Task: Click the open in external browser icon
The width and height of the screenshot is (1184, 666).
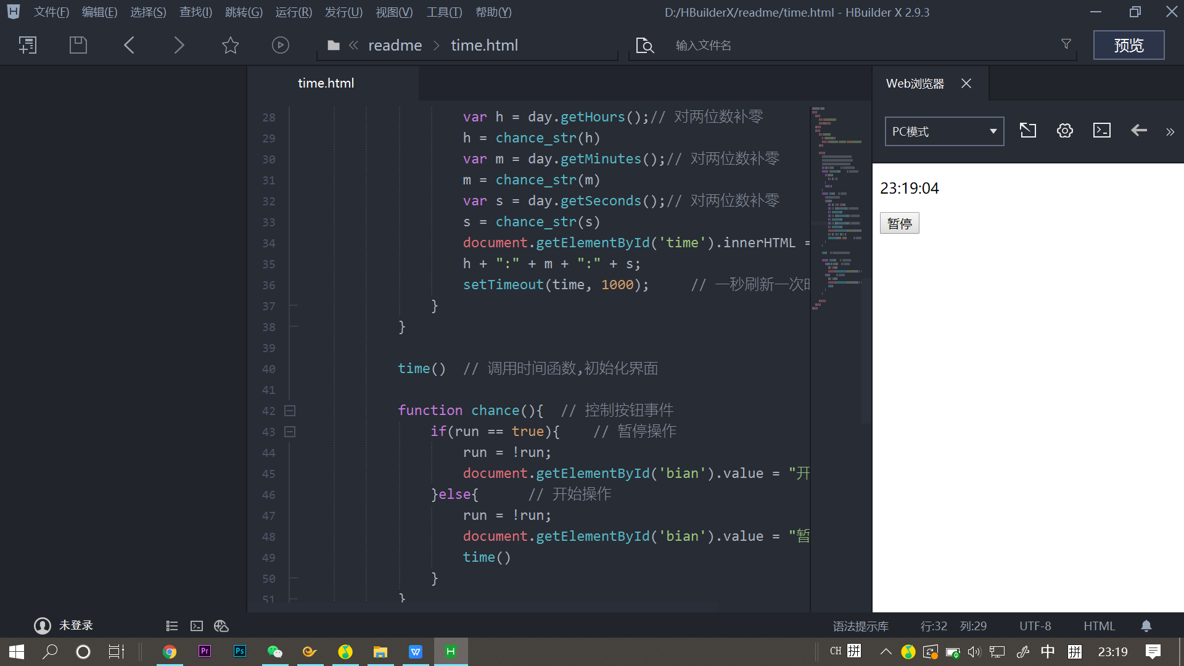Action: [1027, 131]
